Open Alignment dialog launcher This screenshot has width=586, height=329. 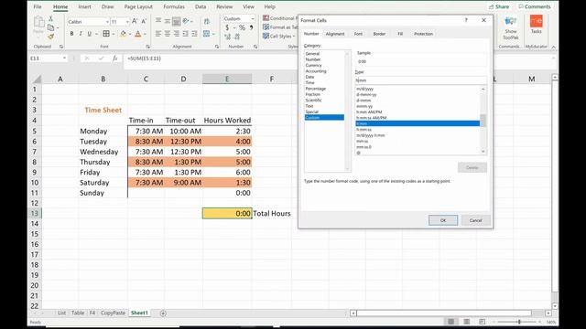[x=217, y=47]
